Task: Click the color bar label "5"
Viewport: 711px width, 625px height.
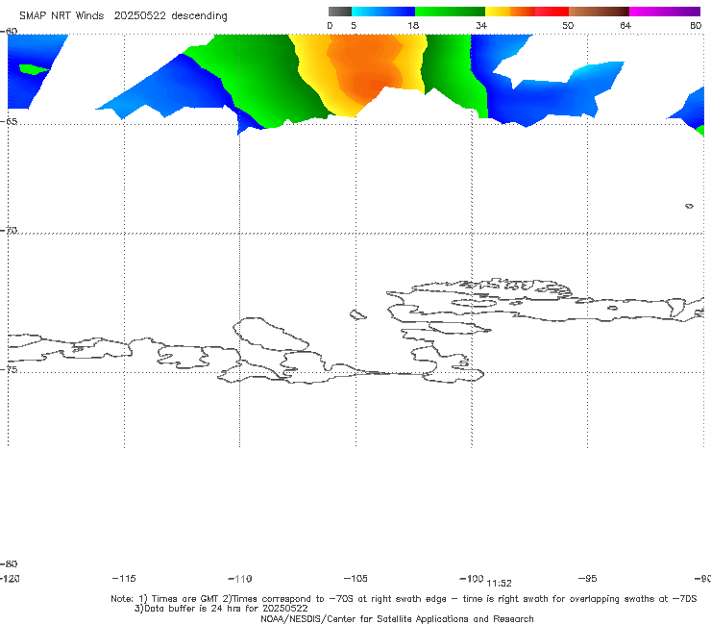Action: pyautogui.click(x=354, y=26)
